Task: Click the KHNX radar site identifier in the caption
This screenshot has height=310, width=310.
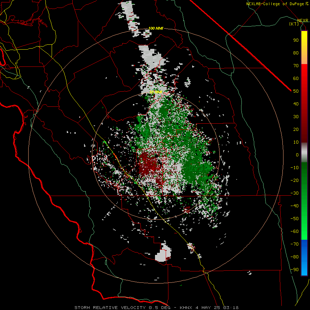Action: pyautogui.click(x=186, y=308)
